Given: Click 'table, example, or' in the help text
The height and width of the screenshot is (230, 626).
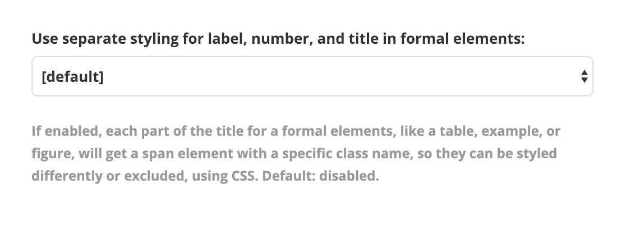Looking at the screenshot, I should [510, 132].
